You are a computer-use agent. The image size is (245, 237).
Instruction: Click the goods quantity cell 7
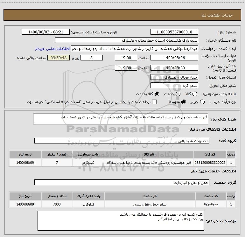pos(57,163)
